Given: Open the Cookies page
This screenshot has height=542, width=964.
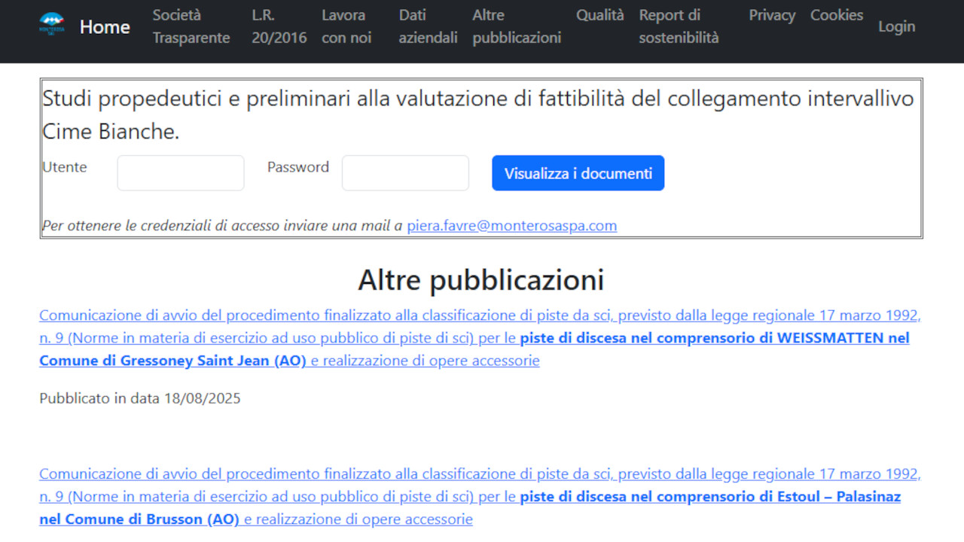Looking at the screenshot, I should coord(837,15).
